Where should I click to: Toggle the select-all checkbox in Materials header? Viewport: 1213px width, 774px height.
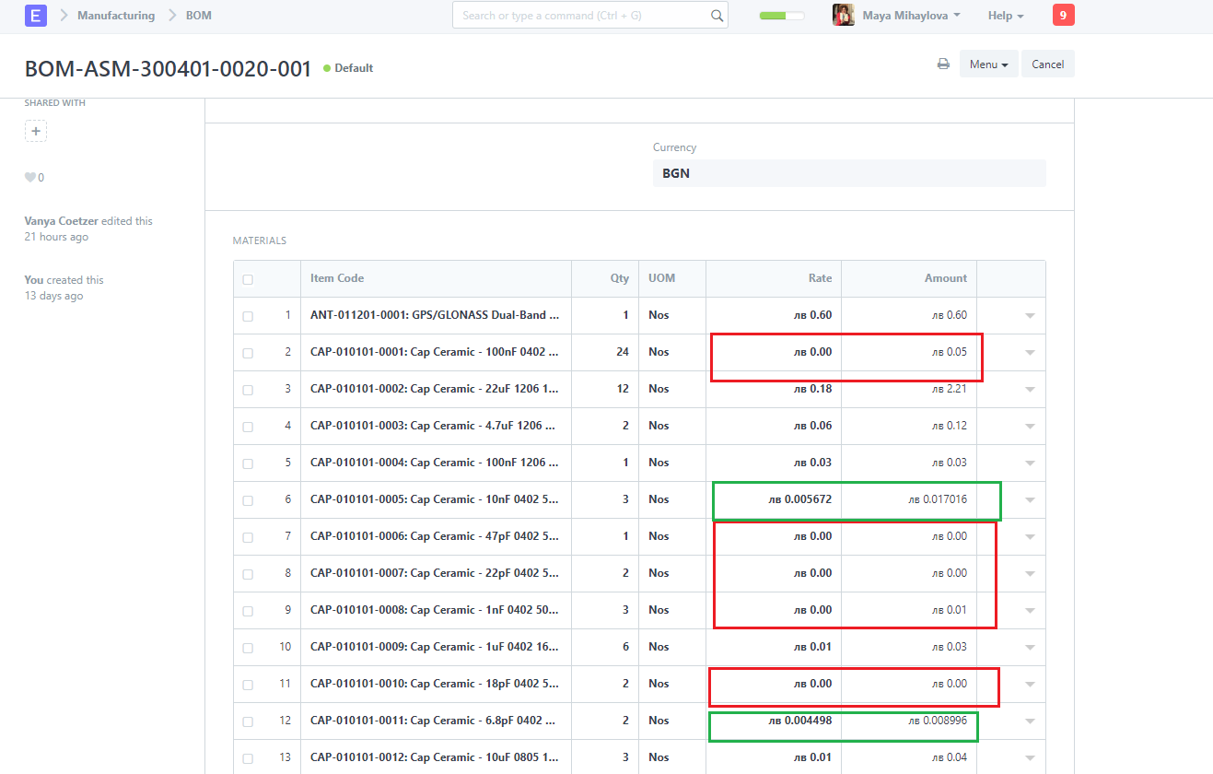click(247, 277)
